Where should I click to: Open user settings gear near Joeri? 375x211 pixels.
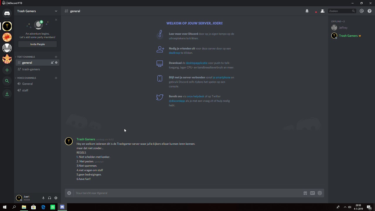click(56, 198)
